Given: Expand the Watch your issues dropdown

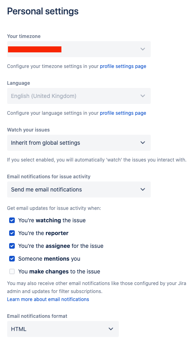Looking at the screenshot, I should point(79,143).
